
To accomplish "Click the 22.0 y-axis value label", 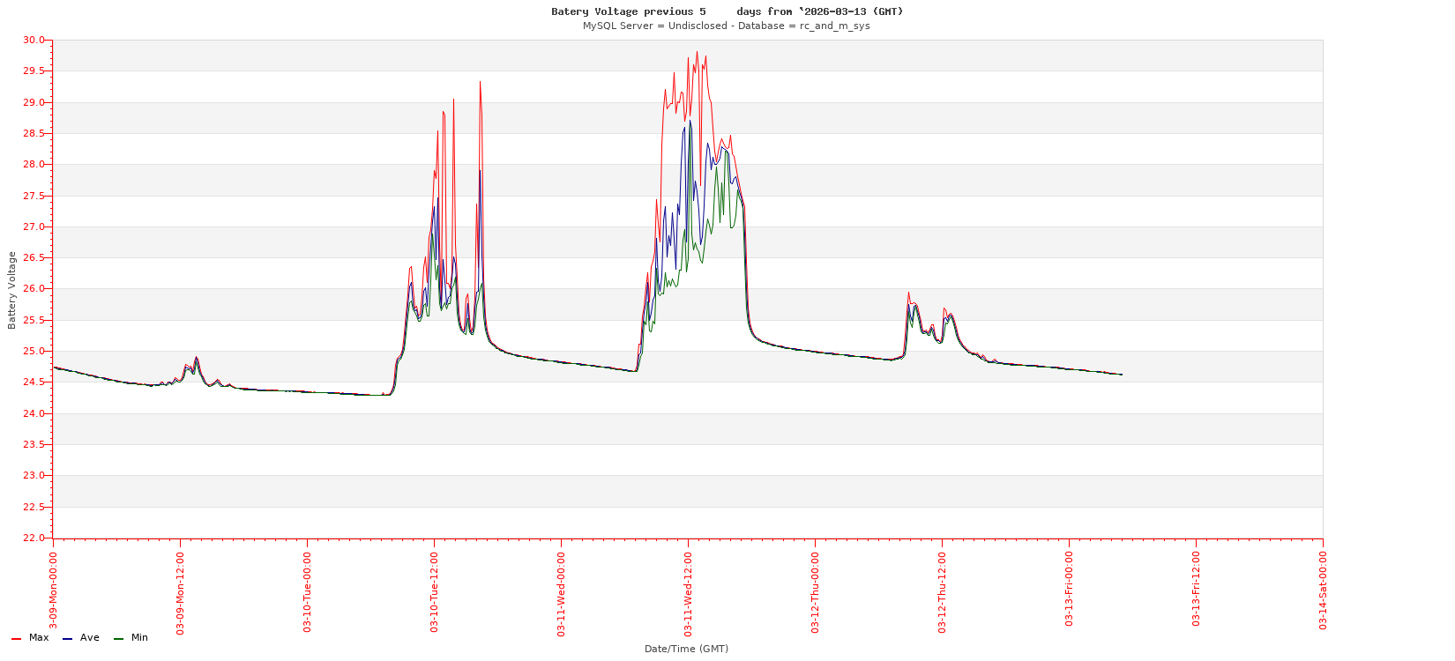I will coord(34,538).
